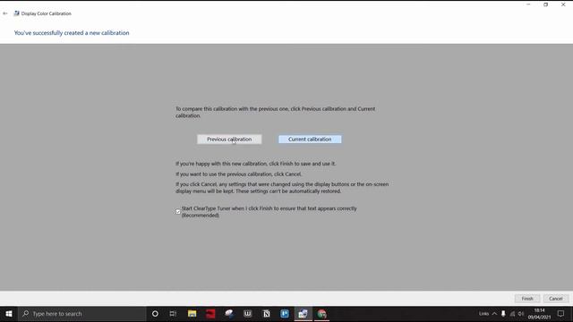Click the Current calibration button
573x322 pixels.
coord(310,140)
